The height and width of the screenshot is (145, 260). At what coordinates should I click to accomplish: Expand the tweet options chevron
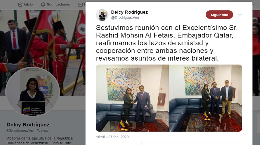[x=240, y=15]
